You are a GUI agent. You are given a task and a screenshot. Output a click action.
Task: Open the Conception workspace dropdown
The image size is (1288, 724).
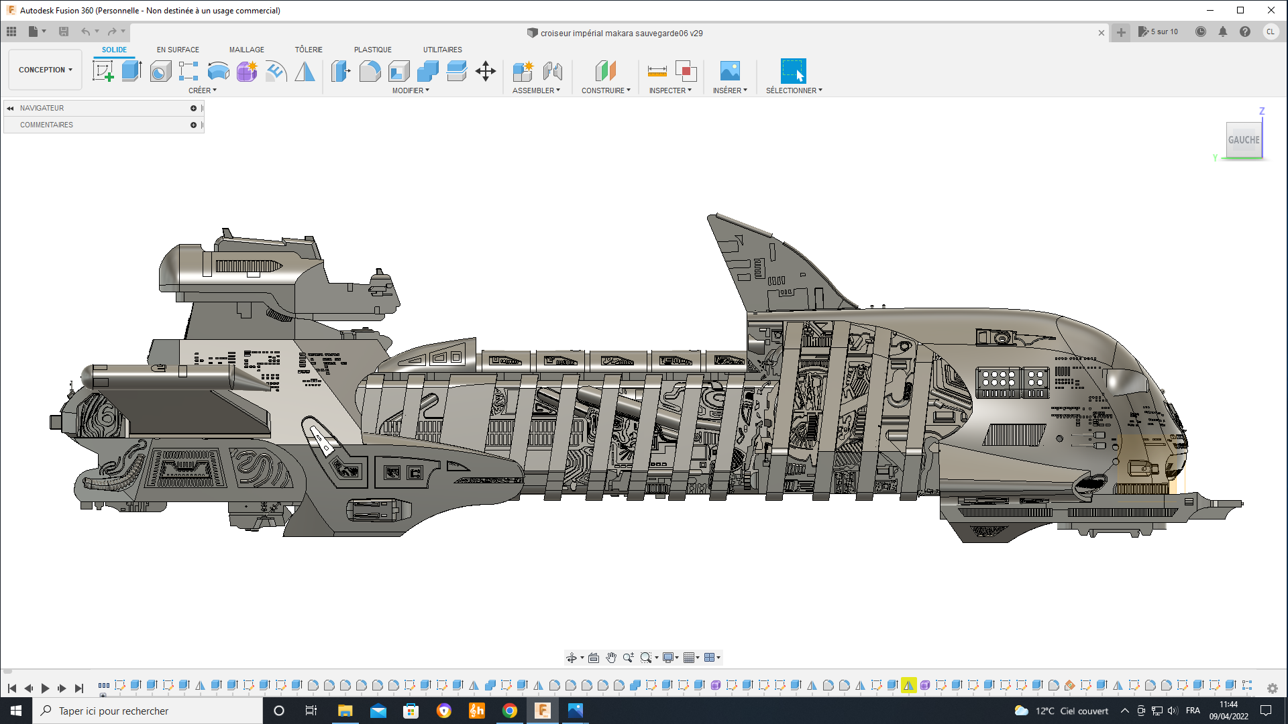45,70
